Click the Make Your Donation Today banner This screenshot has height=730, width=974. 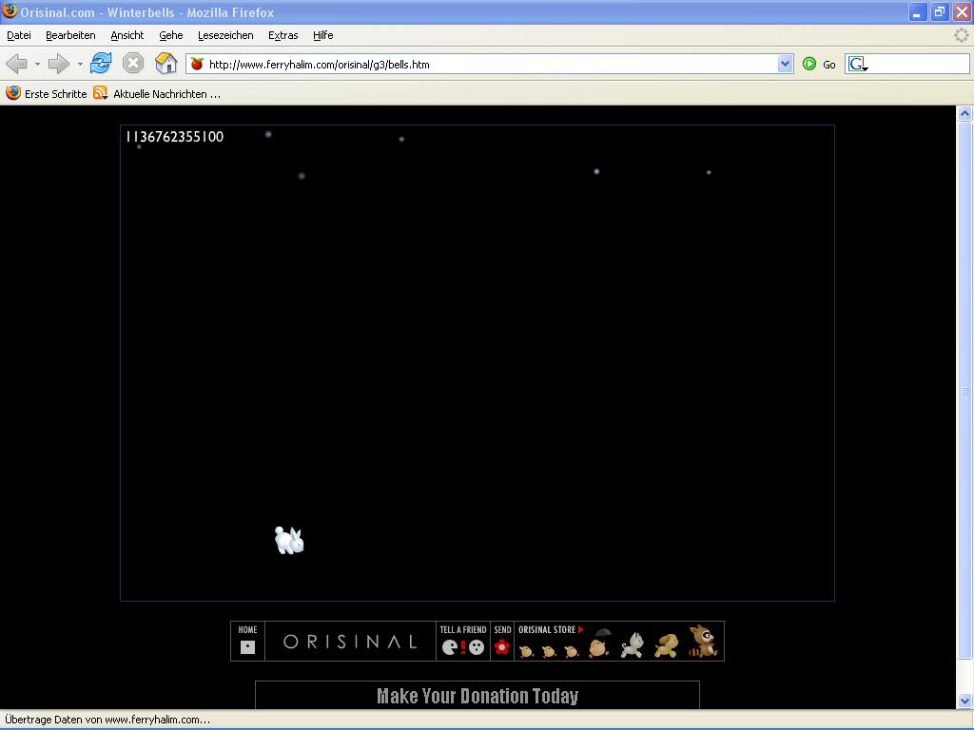pos(477,696)
